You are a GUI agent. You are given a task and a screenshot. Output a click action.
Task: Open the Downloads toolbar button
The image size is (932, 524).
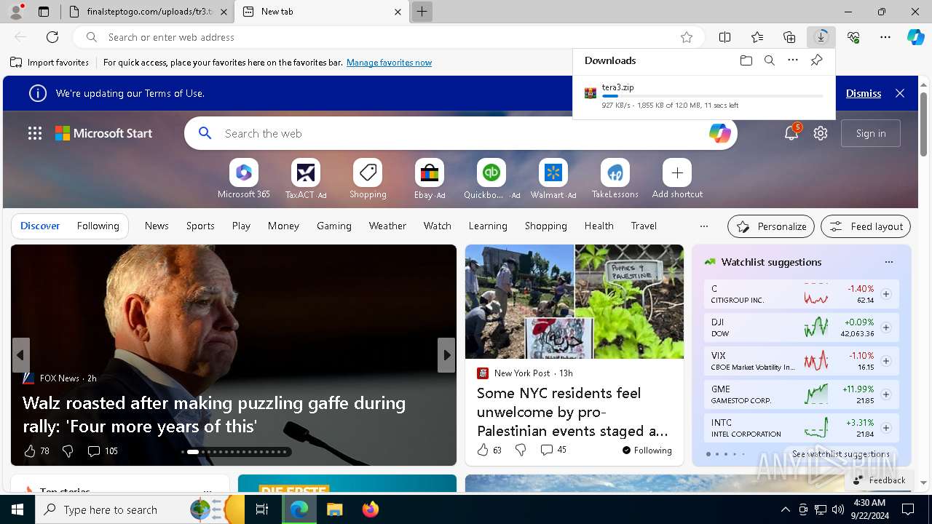[x=821, y=37]
